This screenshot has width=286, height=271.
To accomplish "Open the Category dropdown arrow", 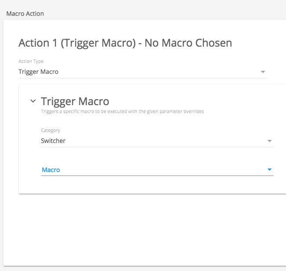I will point(269,141).
